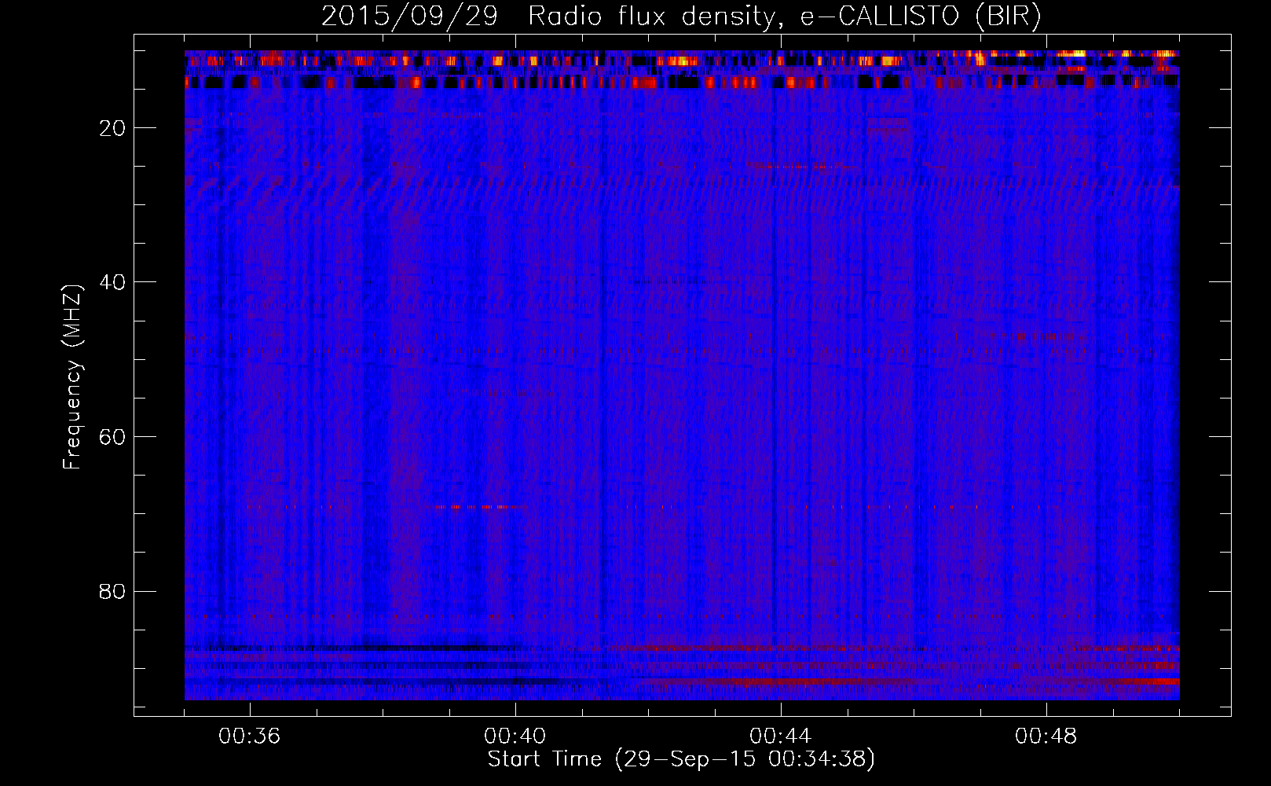Select the 00:48 time tick label

click(x=1046, y=736)
